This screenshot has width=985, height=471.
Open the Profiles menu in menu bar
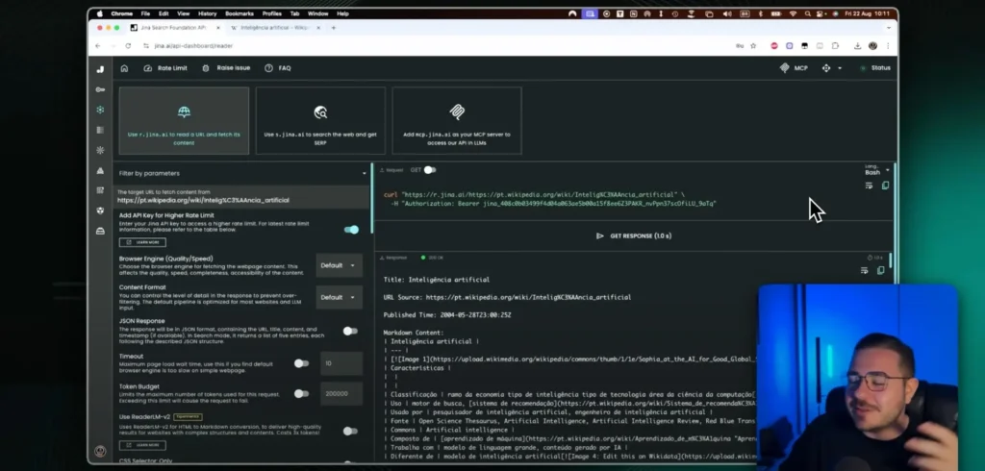point(272,13)
